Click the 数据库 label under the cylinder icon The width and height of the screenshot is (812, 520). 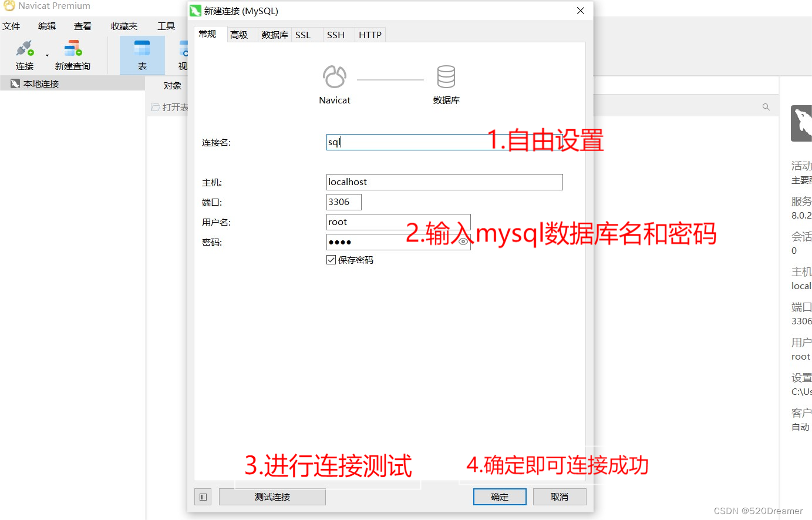446,100
